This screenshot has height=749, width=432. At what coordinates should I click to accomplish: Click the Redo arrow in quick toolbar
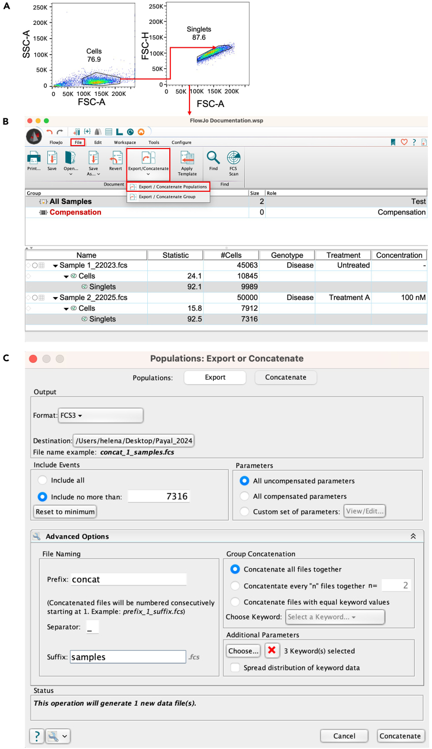click(x=59, y=132)
